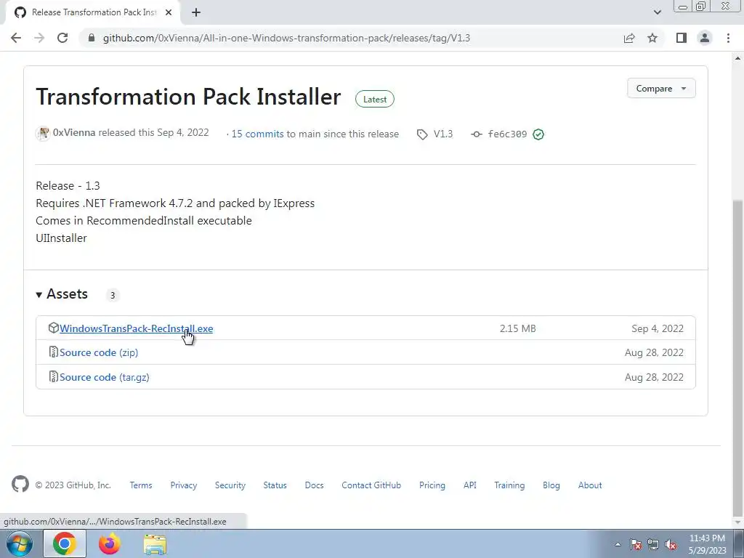Click the Action Center flag tray icon

636,544
